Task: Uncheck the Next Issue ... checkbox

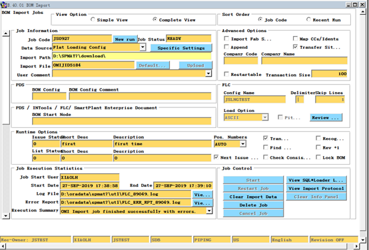Action: pyautogui.click(x=216, y=157)
